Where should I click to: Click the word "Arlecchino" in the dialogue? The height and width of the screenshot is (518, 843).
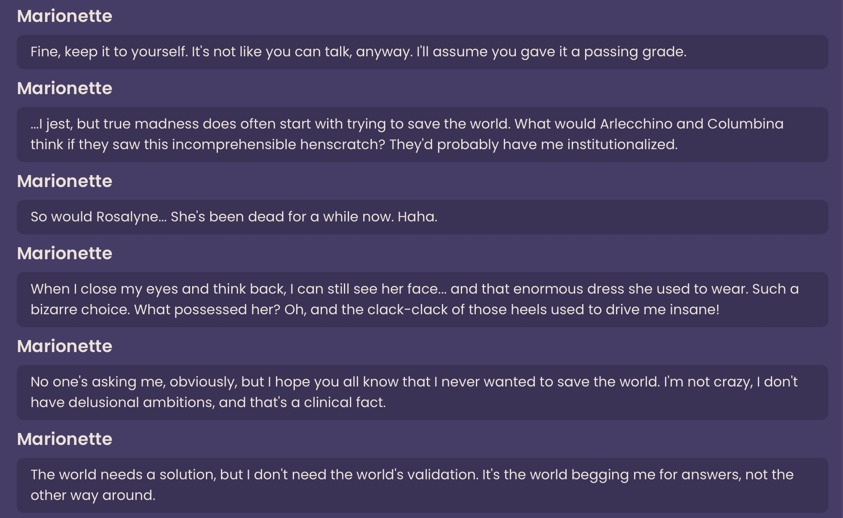click(636, 124)
